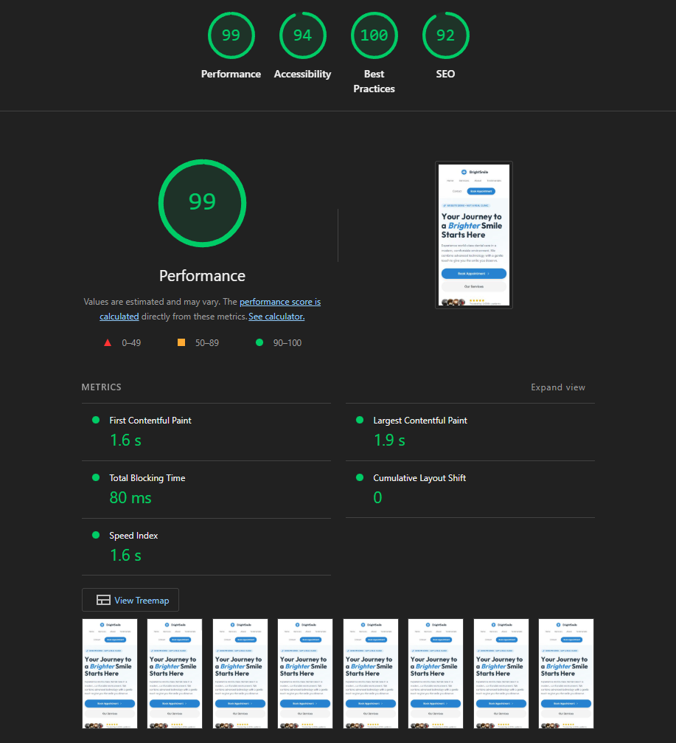This screenshot has width=676, height=743.
Task: Click the large 99 Performance gauge
Action: pos(202,202)
